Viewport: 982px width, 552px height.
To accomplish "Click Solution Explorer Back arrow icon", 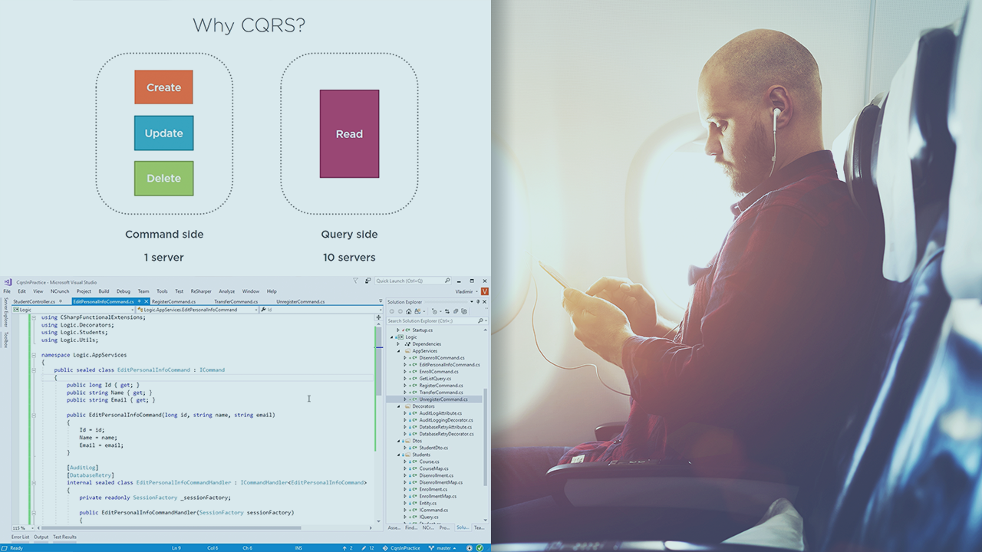I will click(392, 311).
